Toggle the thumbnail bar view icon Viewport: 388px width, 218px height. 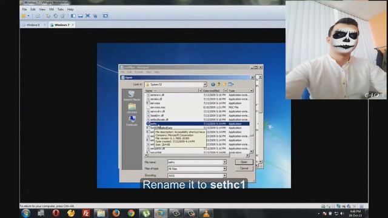tap(81, 16)
